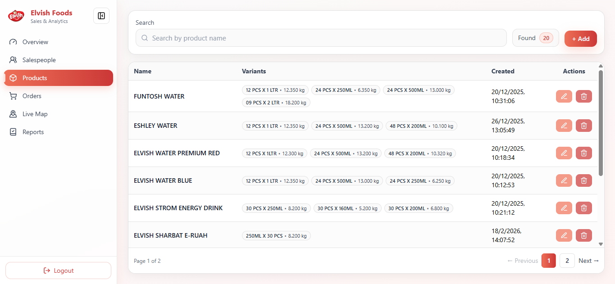
Task: Click ELVISH WATER PREMIUM RED name
Action: coord(177,153)
